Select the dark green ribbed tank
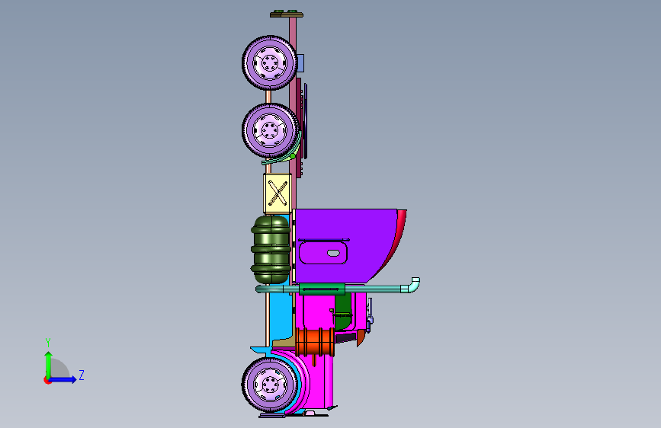The width and height of the screenshot is (661, 428). (270, 249)
